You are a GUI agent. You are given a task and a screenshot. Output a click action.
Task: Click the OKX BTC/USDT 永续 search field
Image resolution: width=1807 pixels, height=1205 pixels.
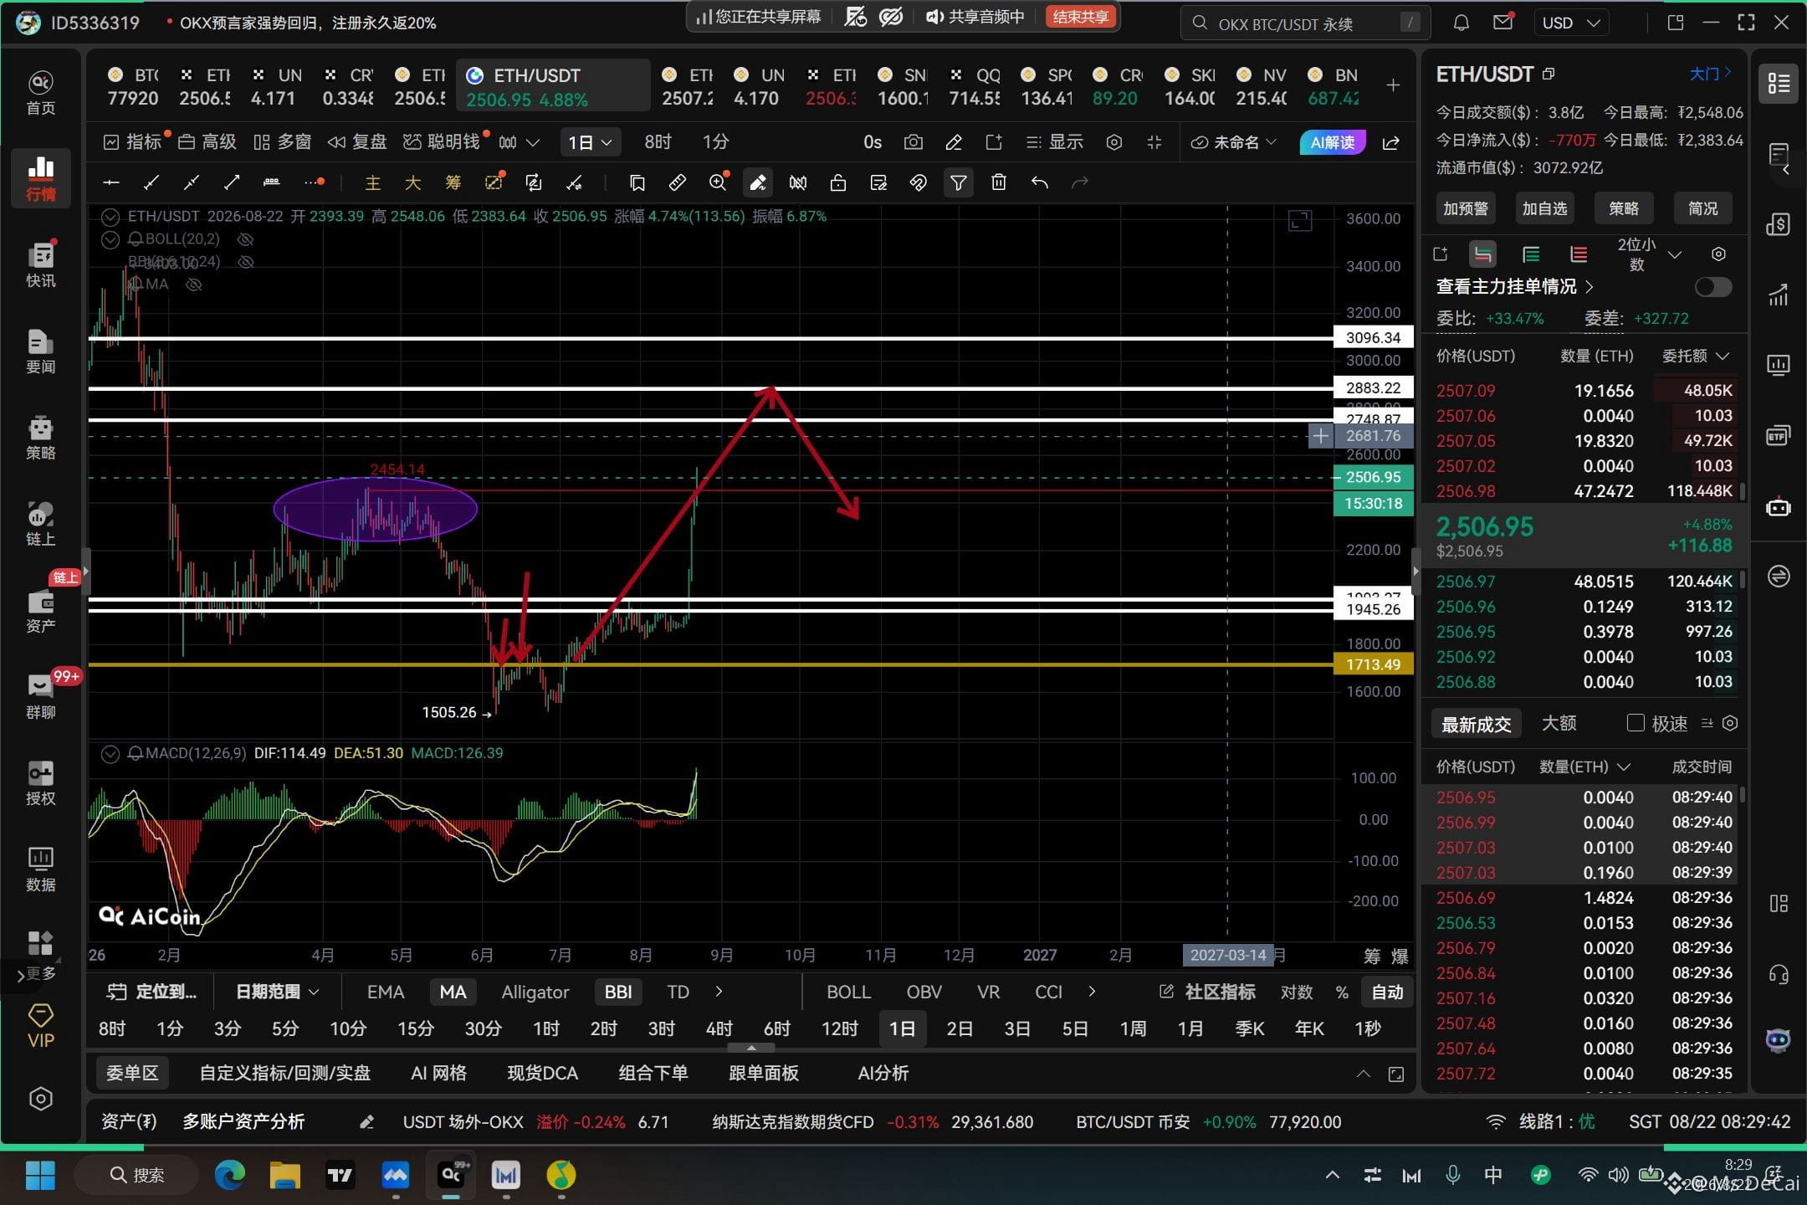tap(1305, 23)
